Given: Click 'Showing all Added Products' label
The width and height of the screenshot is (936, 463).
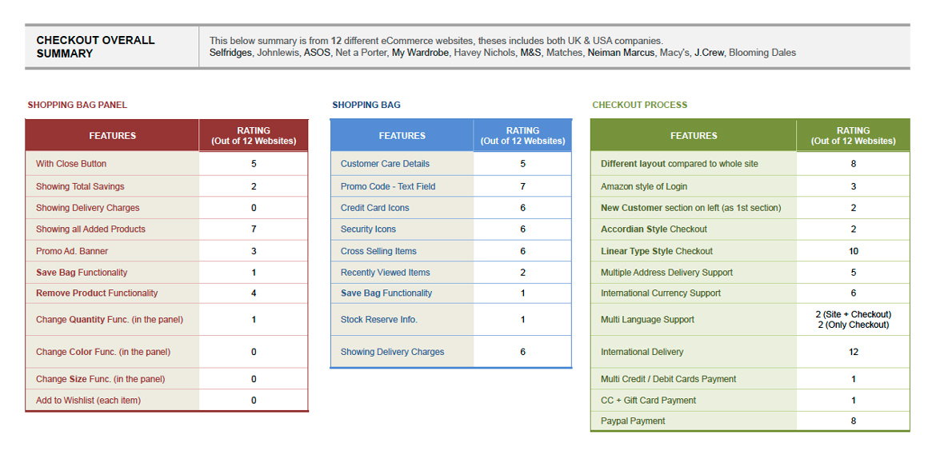Looking at the screenshot, I should click(x=90, y=230).
